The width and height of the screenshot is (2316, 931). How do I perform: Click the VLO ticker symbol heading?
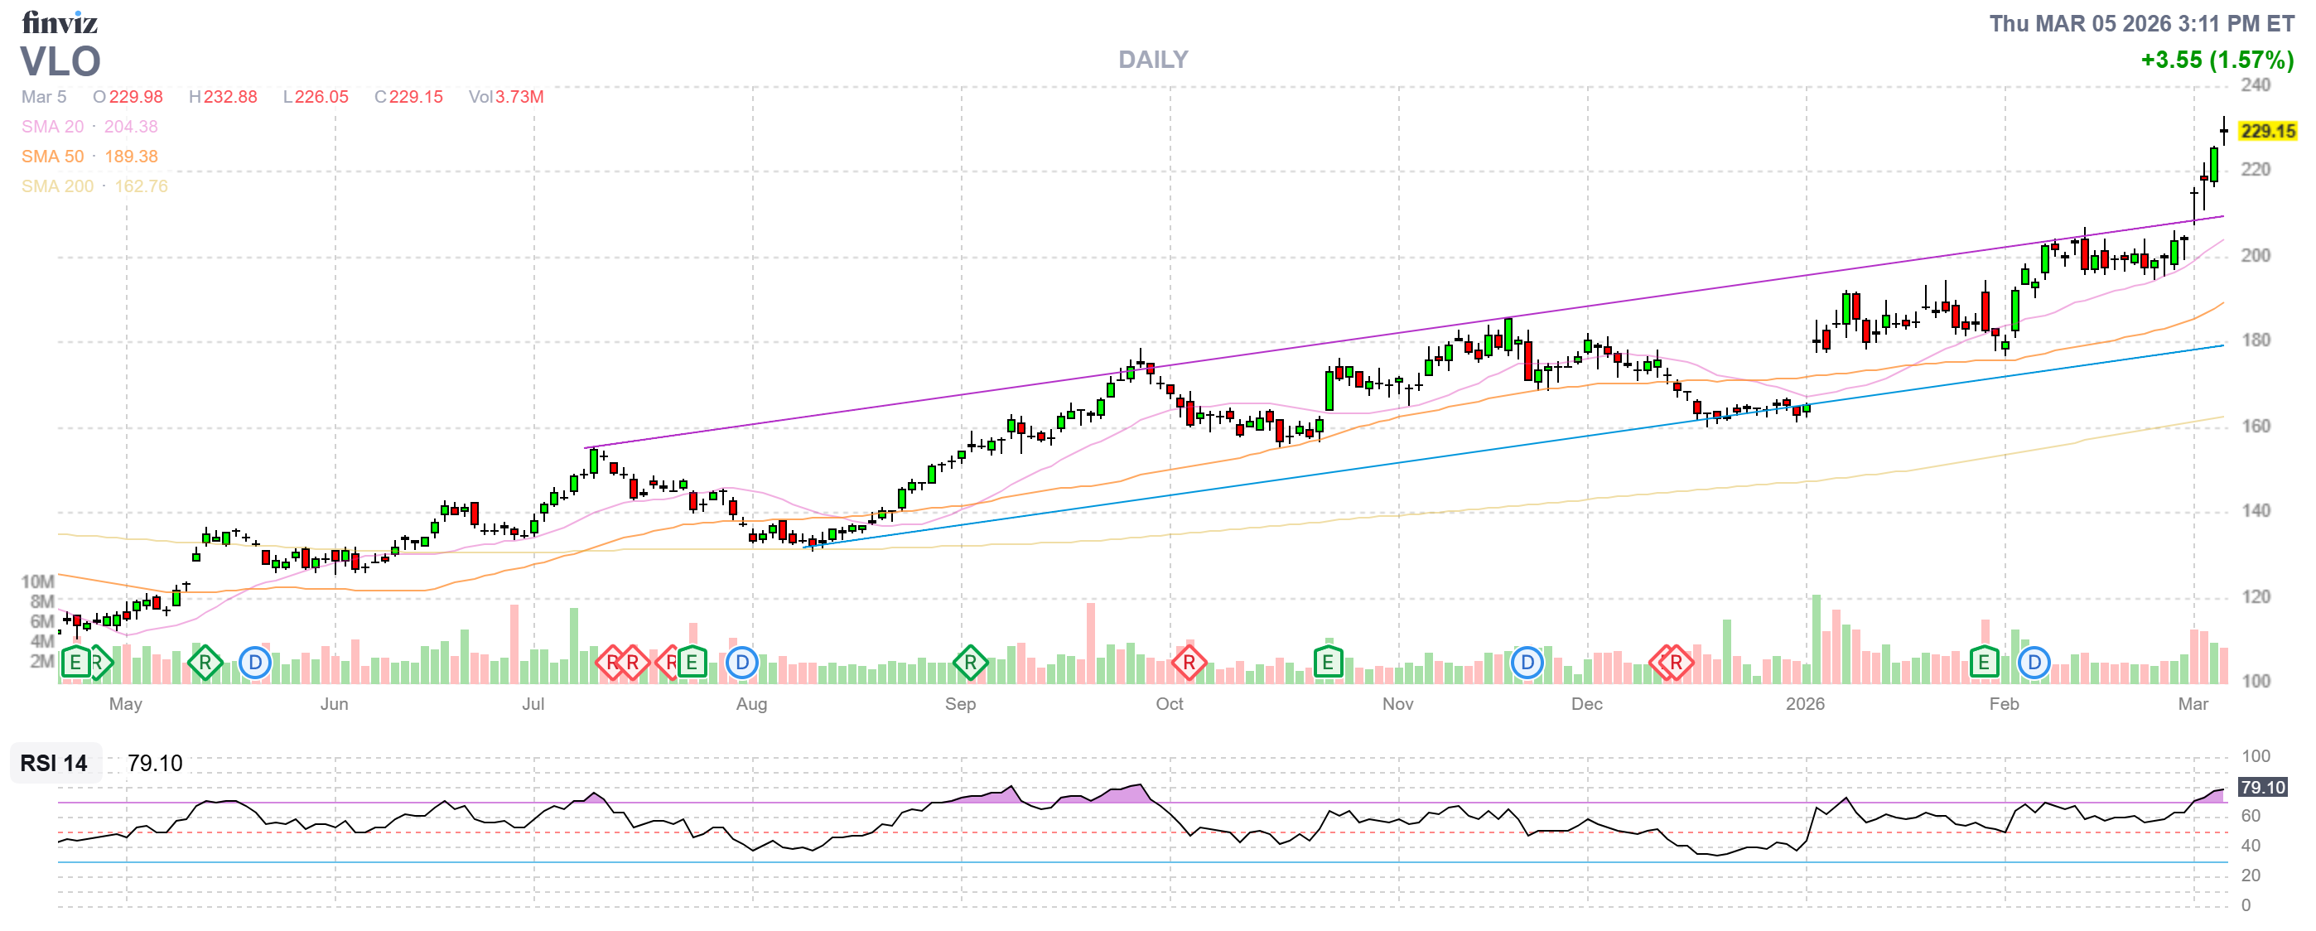tap(60, 62)
